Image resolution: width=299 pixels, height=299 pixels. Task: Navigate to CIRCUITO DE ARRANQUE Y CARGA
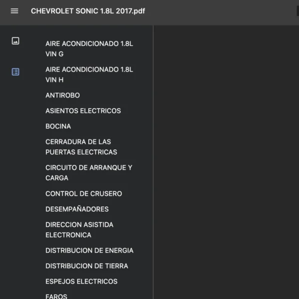pos(89,172)
